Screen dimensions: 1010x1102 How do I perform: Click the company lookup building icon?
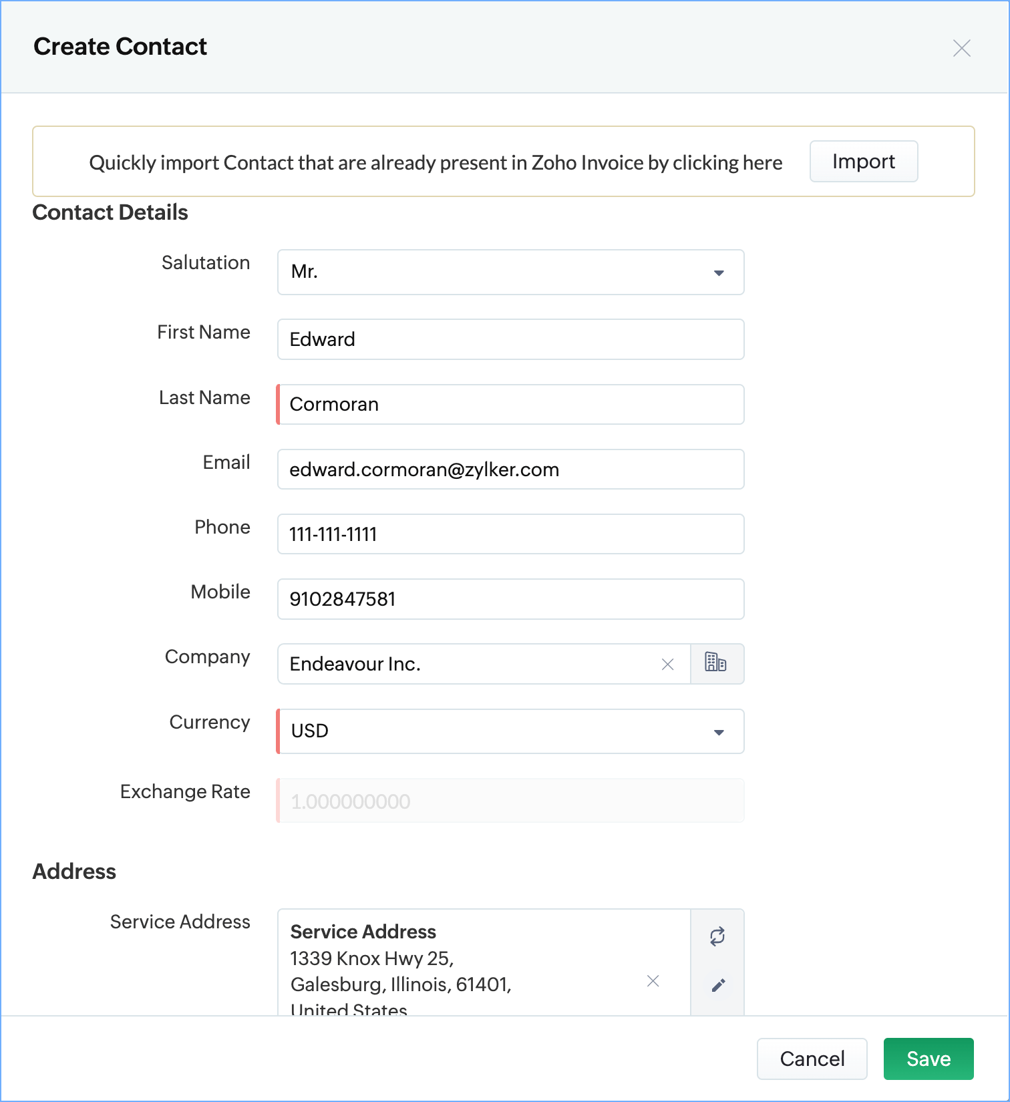[x=716, y=663]
